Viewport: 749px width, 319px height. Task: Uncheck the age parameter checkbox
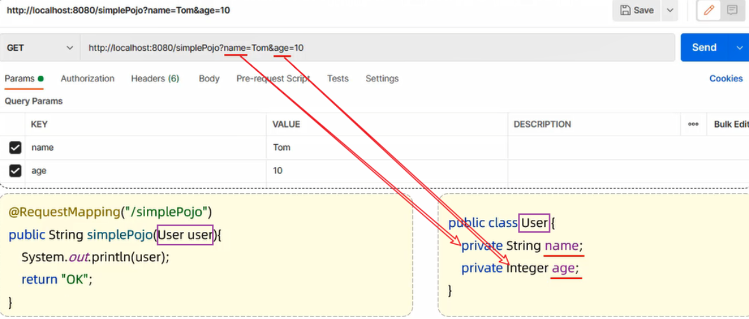point(15,170)
